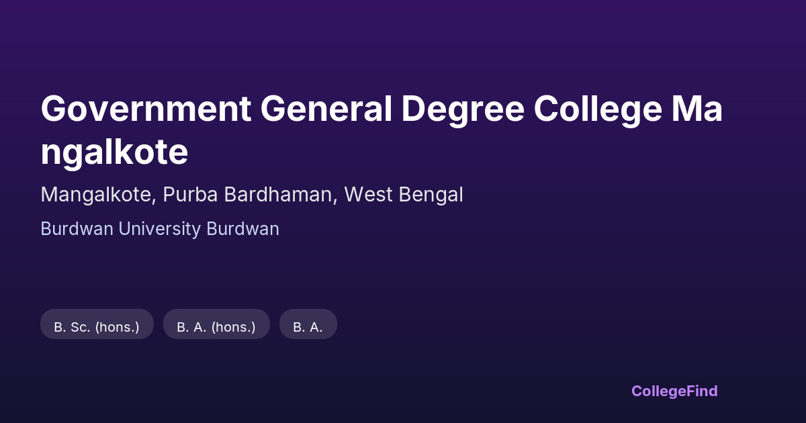Click 'Sc.' inside the first course tag

(x=80, y=327)
